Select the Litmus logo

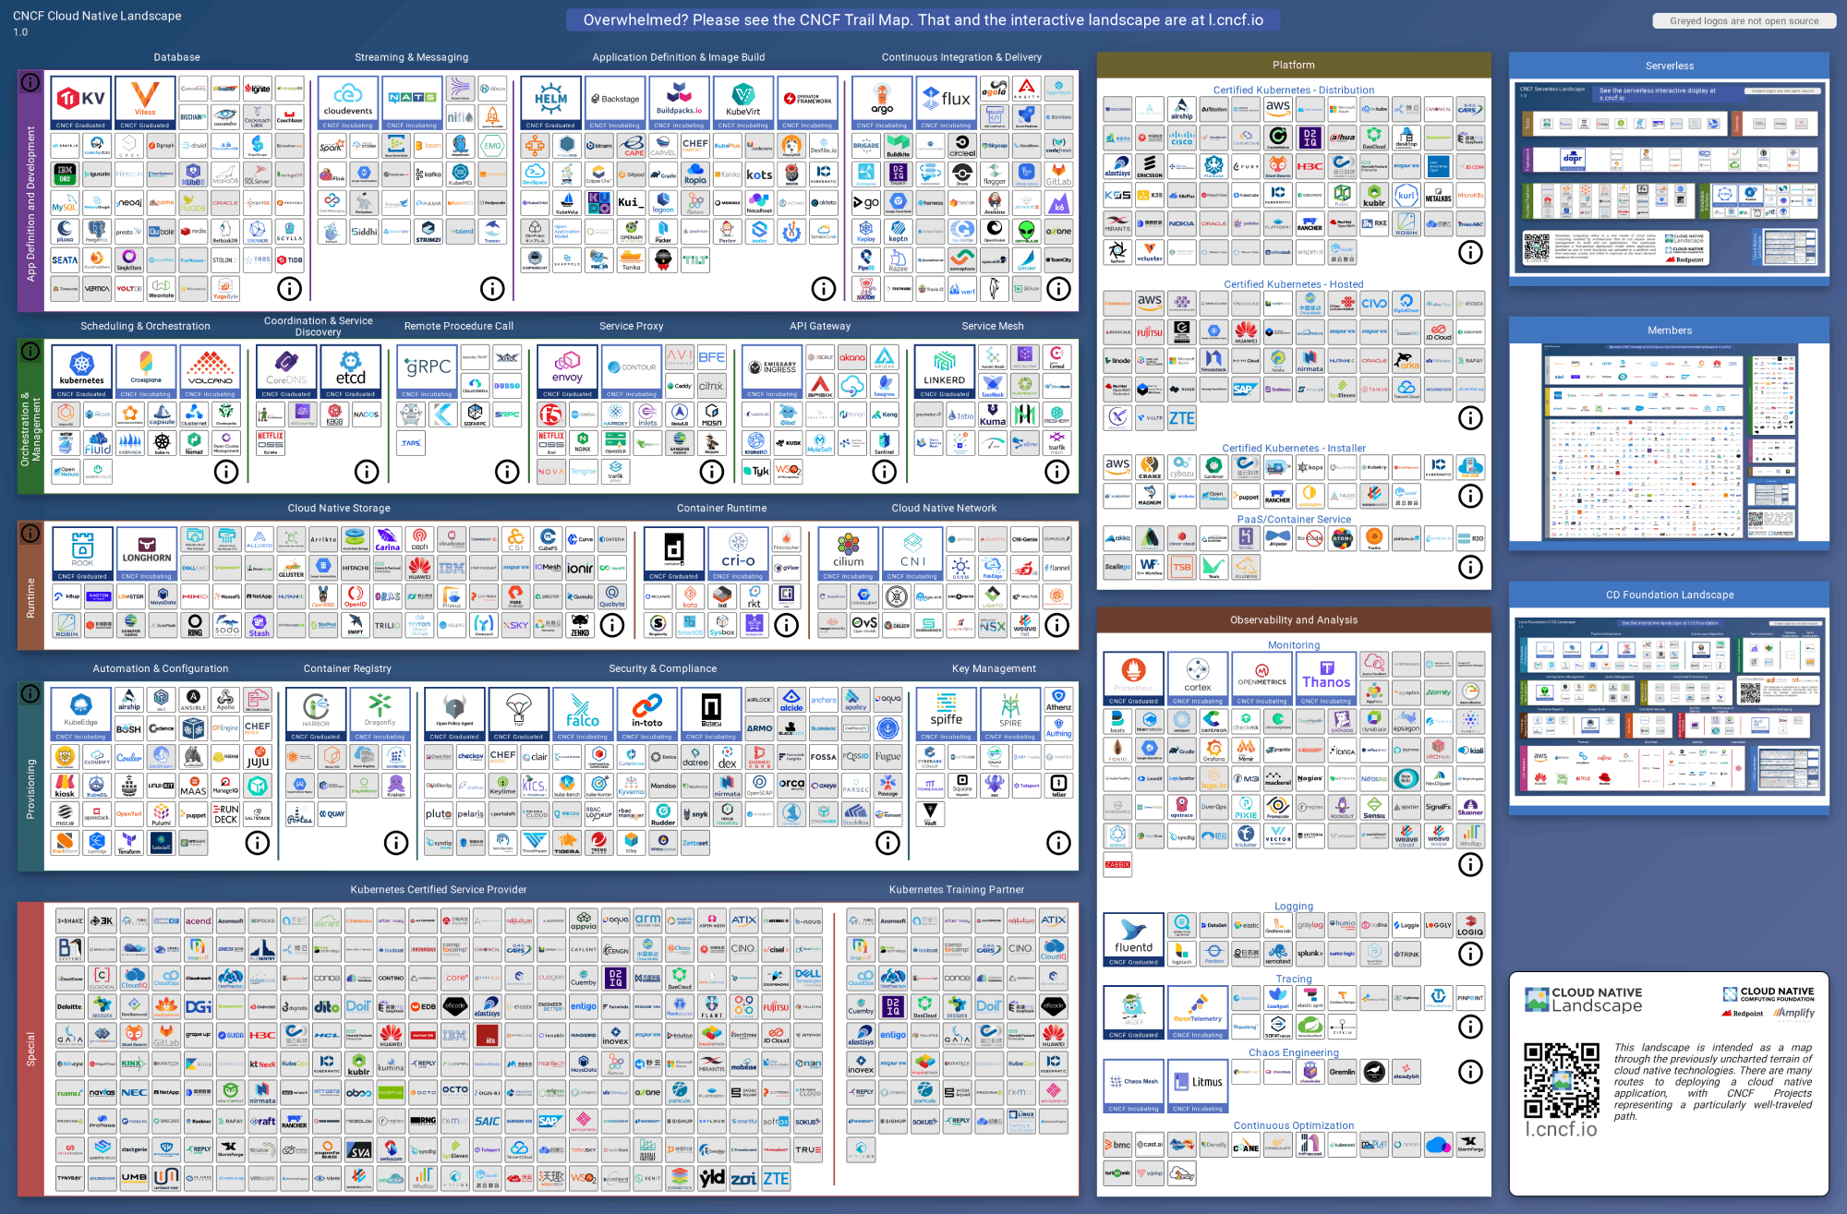click(1198, 1087)
